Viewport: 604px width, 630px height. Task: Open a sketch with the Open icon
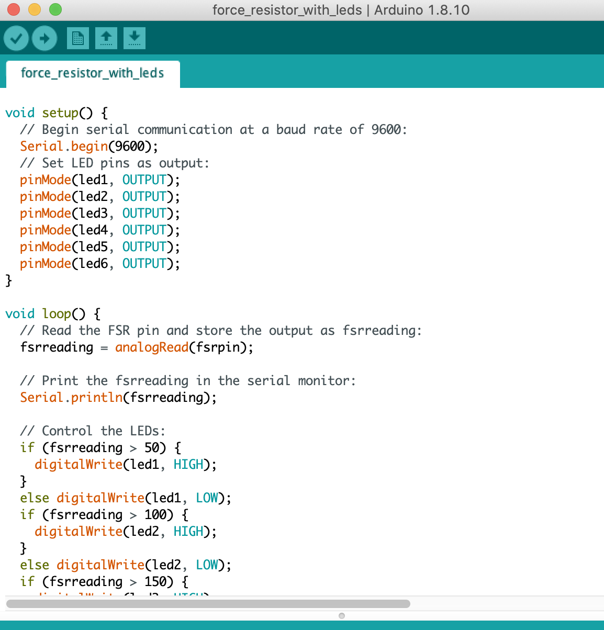click(x=106, y=38)
